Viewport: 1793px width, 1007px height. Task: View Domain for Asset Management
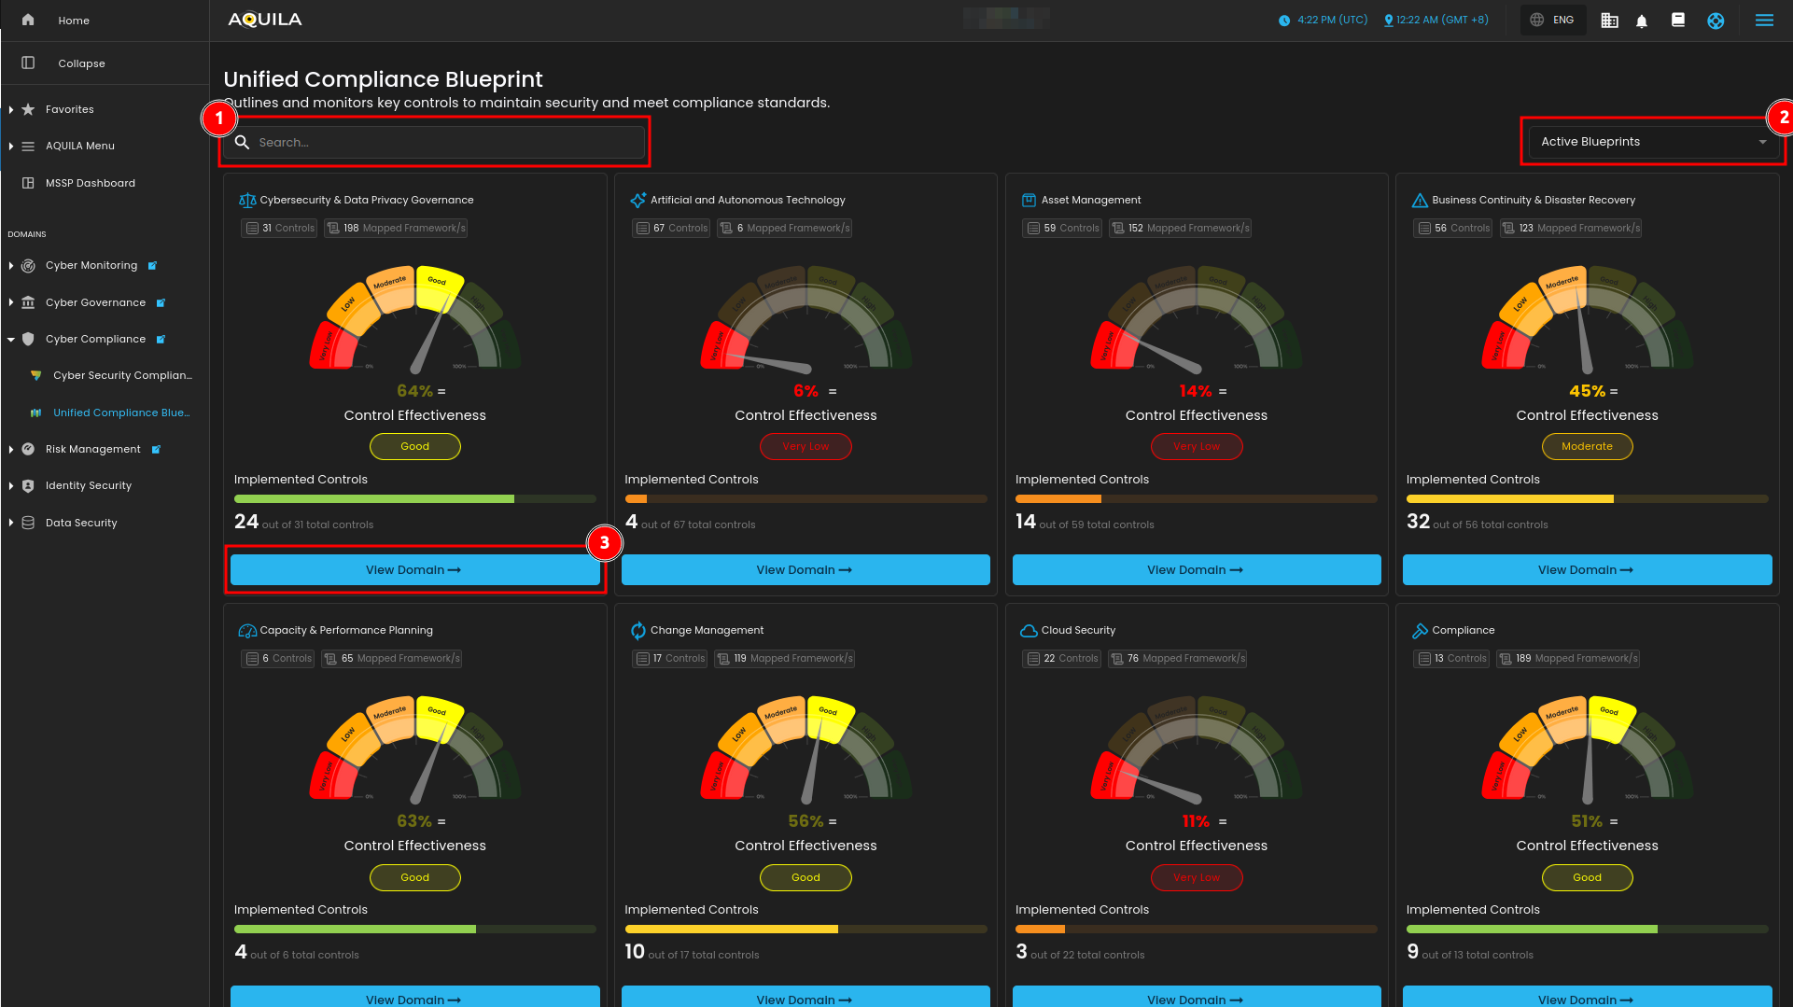(1196, 570)
